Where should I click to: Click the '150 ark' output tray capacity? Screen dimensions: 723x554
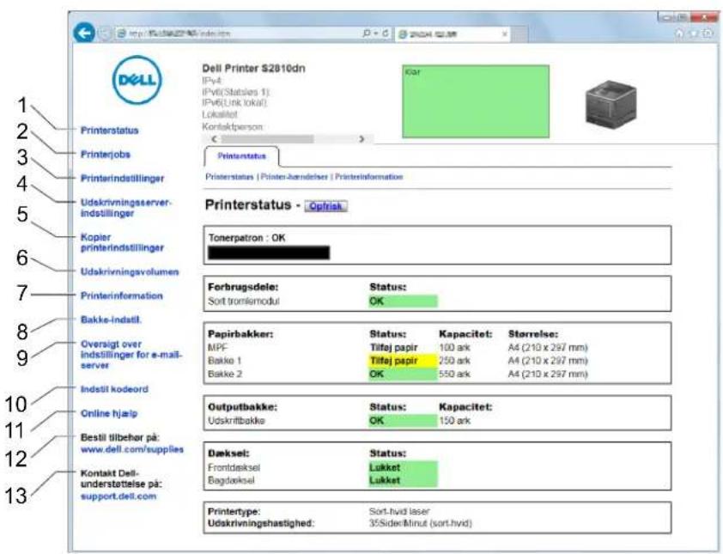(x=454, y=421)
